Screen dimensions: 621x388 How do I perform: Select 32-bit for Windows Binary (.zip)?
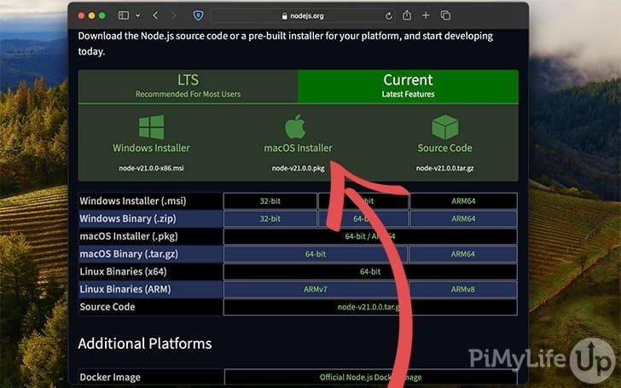[x=270, y=218]
